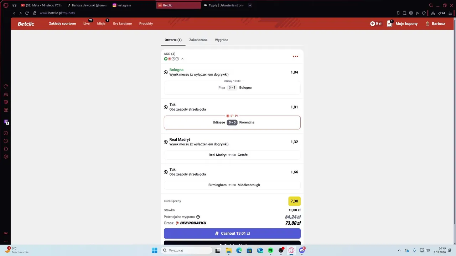456x256 pixels.
Task: Open the Udinese vs Fiorentina live match card
Action: (x=232, y=122)
